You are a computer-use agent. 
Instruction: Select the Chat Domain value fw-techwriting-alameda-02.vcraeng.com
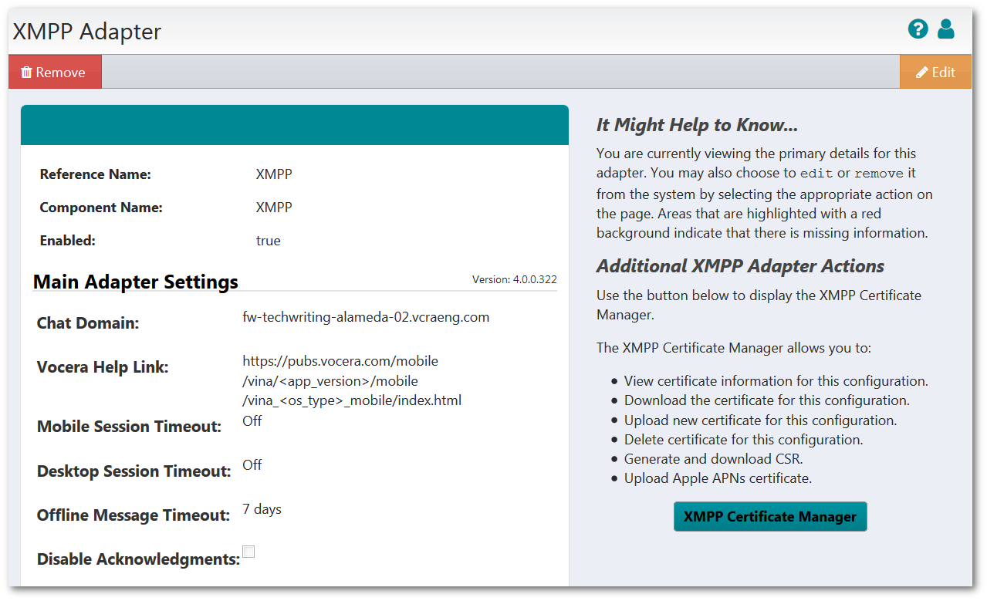coord(366,317)
